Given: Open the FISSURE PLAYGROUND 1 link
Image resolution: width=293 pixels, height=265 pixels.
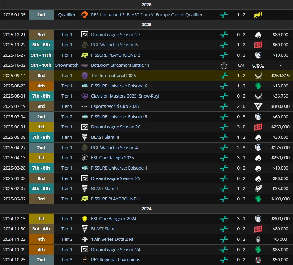Looking at the screenshot, I should pos(115,199).
